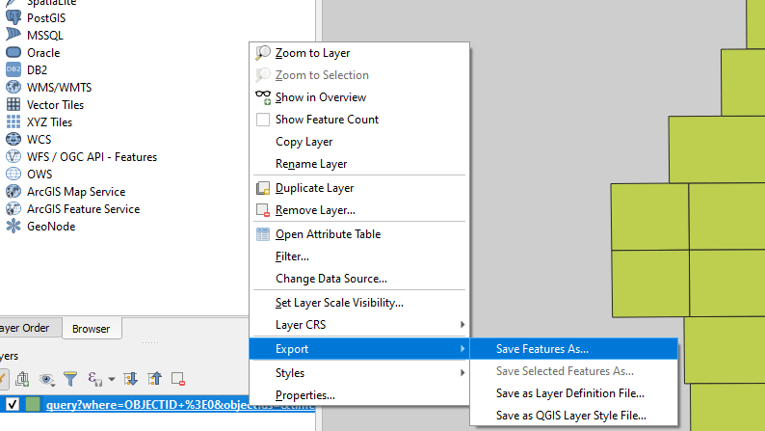Click the WFS / OGC API - Features icon
Viewport: 765px width, 431px height.
pyautogui.click(x=13, y=156)
